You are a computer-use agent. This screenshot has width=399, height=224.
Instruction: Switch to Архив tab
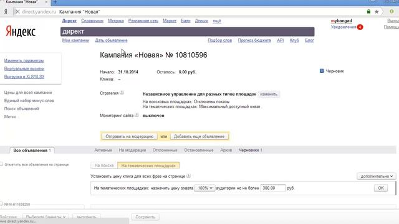click(x=226, y=150)
